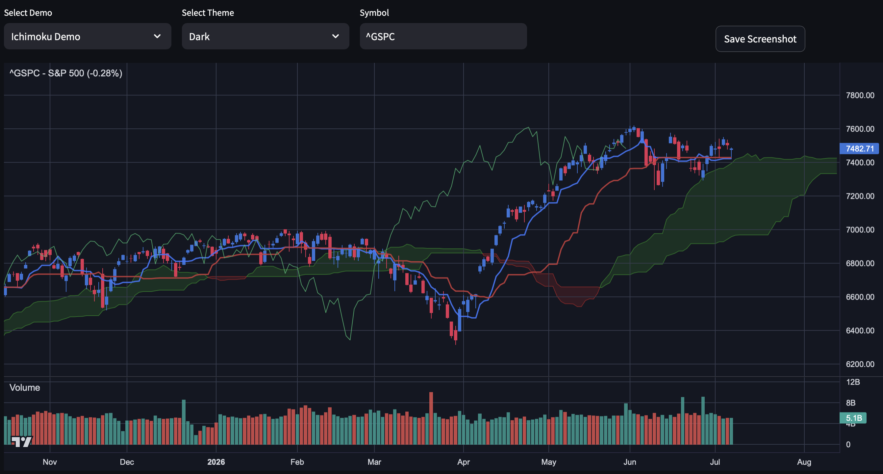This screenshot has height=474, width=883.
Task: Click the Select Demo field label
Action: tap(28, 13)
